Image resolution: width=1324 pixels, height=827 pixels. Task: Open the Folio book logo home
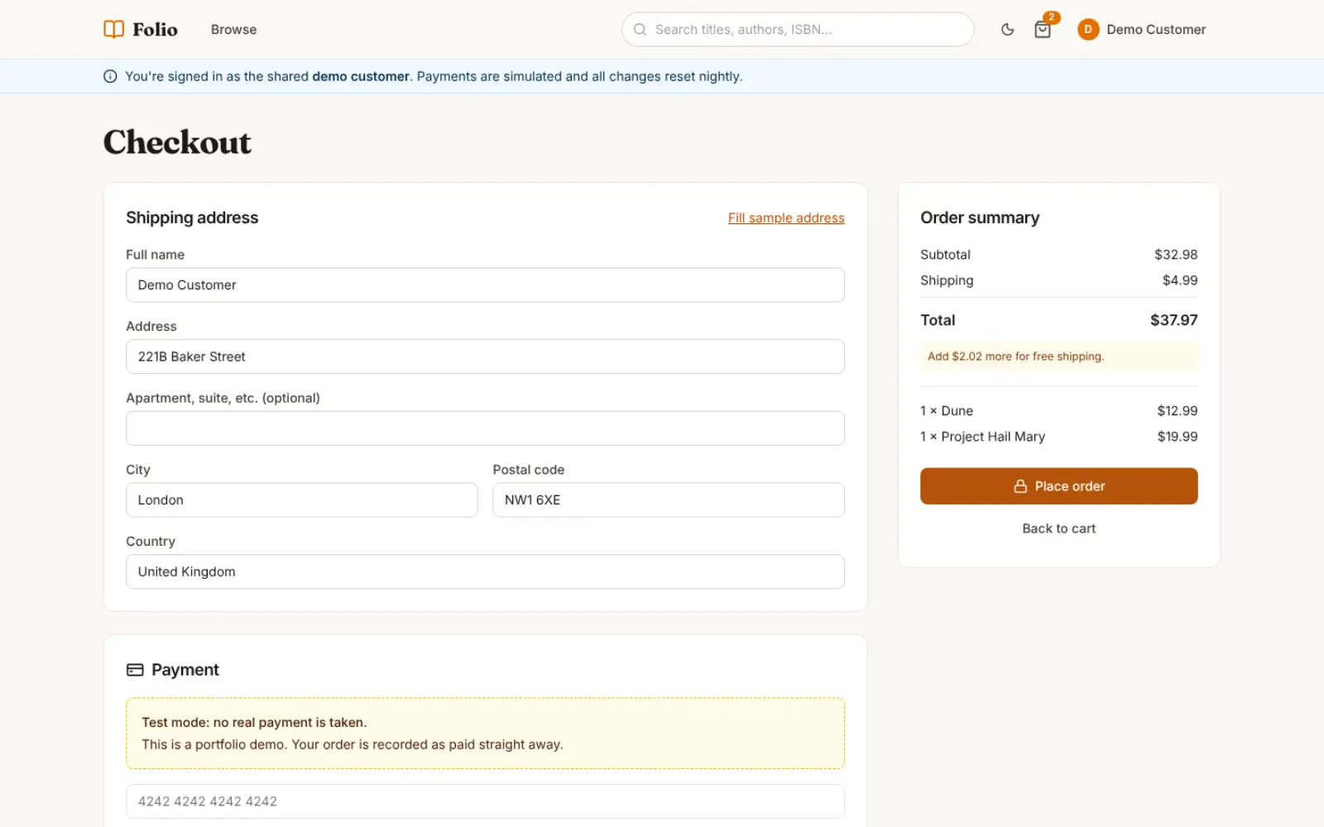[x=140, y=29]
